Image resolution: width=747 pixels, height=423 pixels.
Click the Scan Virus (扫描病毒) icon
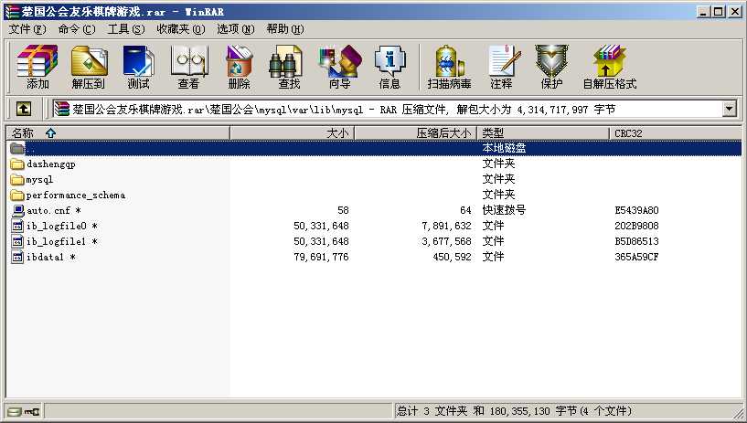(449, 67)
